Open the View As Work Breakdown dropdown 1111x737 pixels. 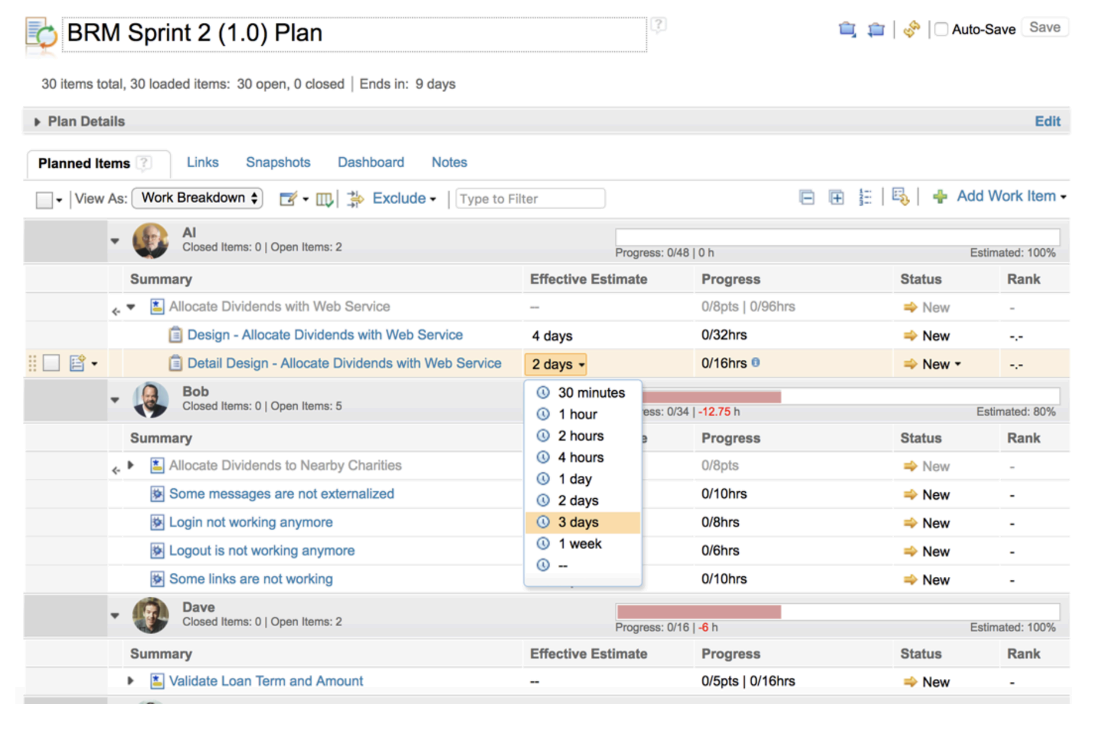tap(197, 198)
